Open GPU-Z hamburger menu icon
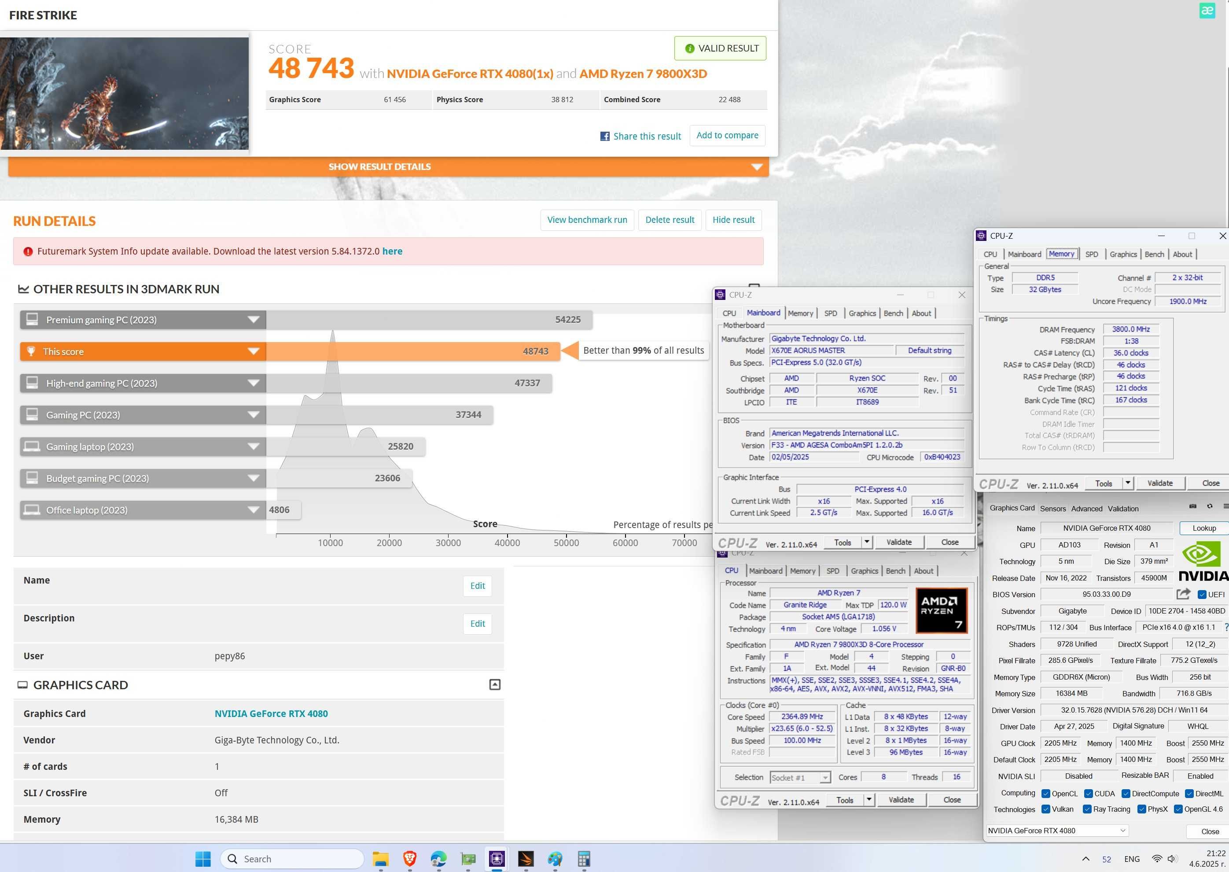 [1226, 506]
